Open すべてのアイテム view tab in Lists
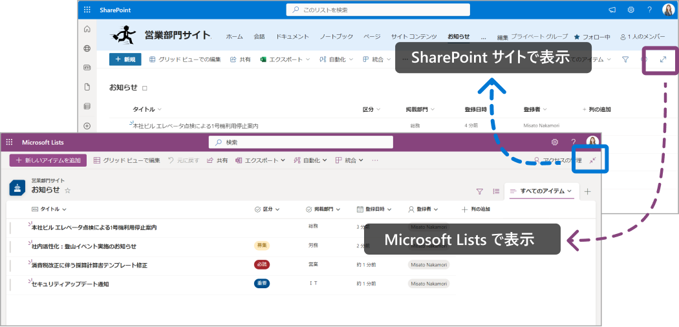This screenshot has width=679, height=327. point(542,191)
